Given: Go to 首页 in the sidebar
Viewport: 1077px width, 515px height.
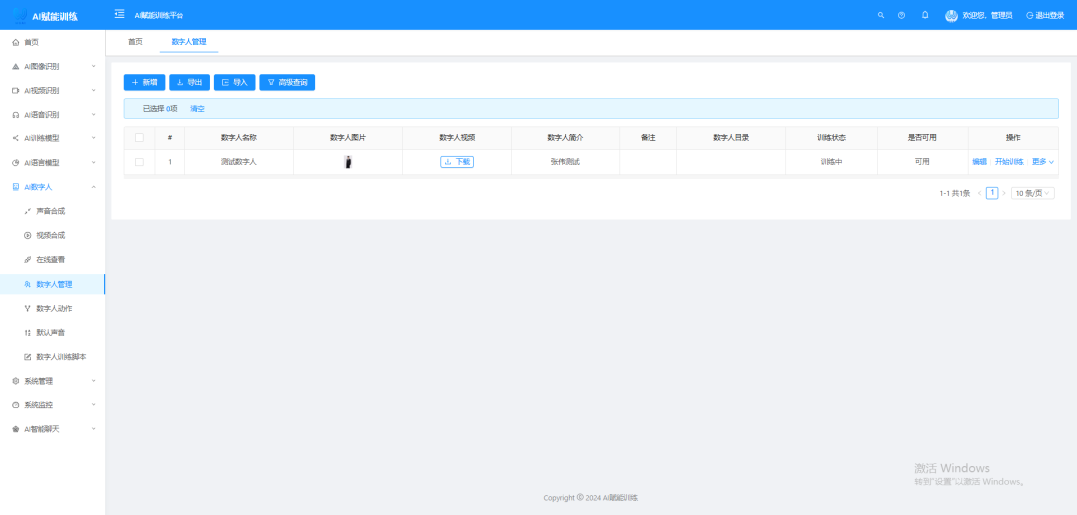Looking at the screenshot, I should 31,43.
